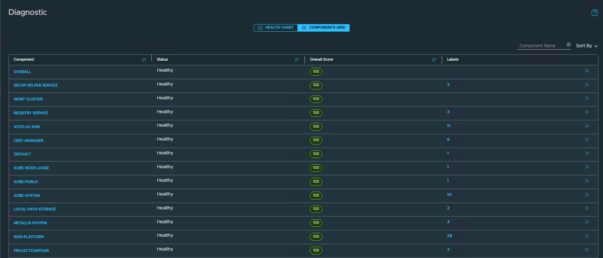Expand details for PROJECTCONTOUR row
Image resolution: width=603 pixels, height=258 pixels.
pos(587,249)
